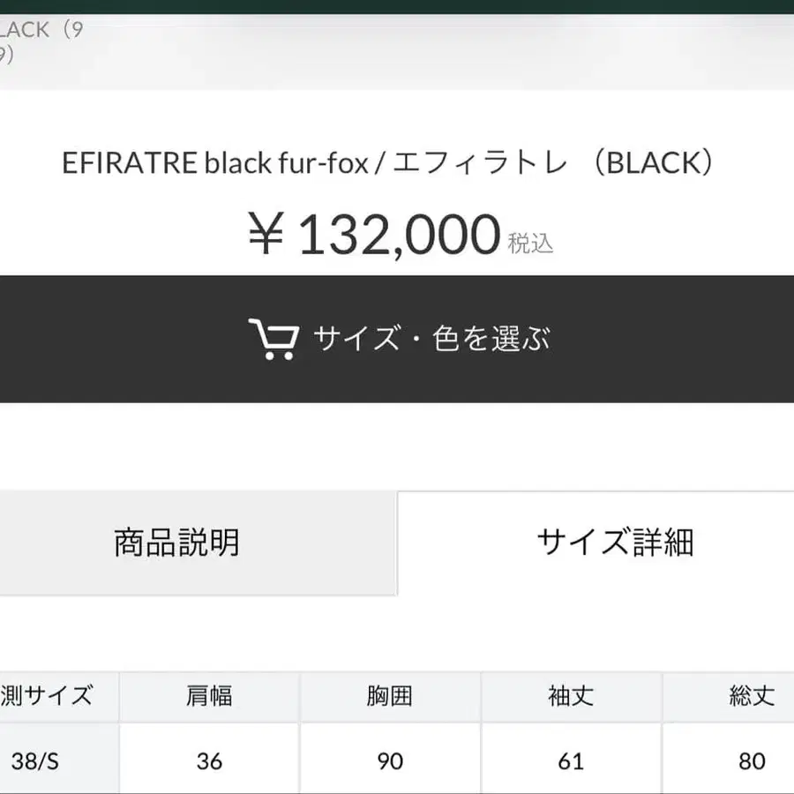The width and height of the screenshot is (794, 794).
Task: Select the 肩幅 column header
Action: [208, 697]
